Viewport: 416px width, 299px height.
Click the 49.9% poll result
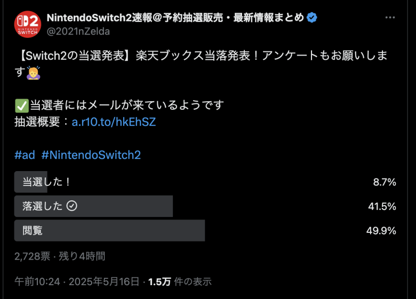tap(381, 231)
